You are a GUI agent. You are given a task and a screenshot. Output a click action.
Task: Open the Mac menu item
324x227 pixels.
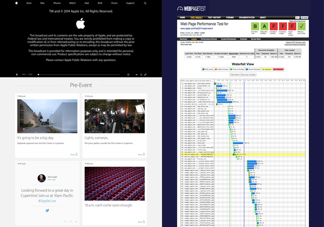[43, 3]
